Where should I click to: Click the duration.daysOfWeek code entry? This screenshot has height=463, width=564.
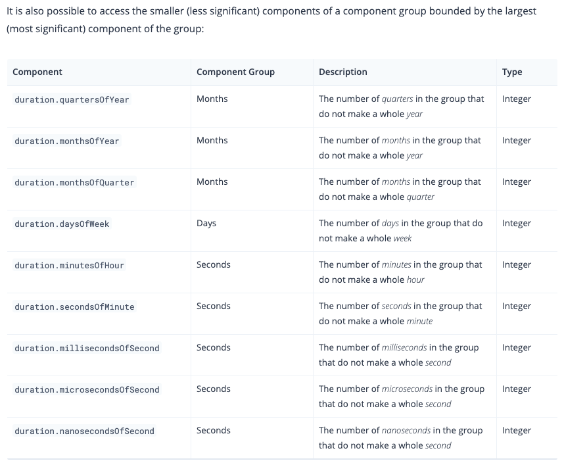pyautogui.click(x=62, y=224)
